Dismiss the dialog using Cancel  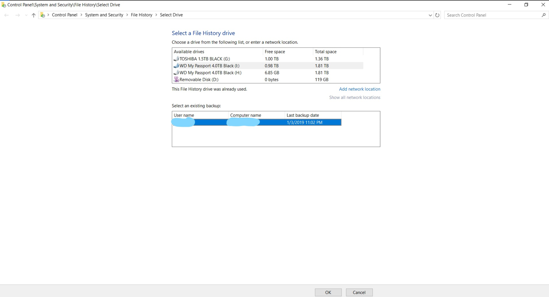coord(359,292)
